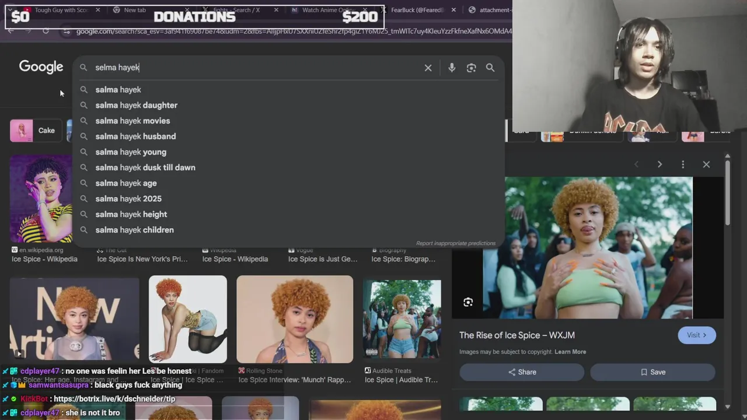Click the Share button

[x=522, y=372]
